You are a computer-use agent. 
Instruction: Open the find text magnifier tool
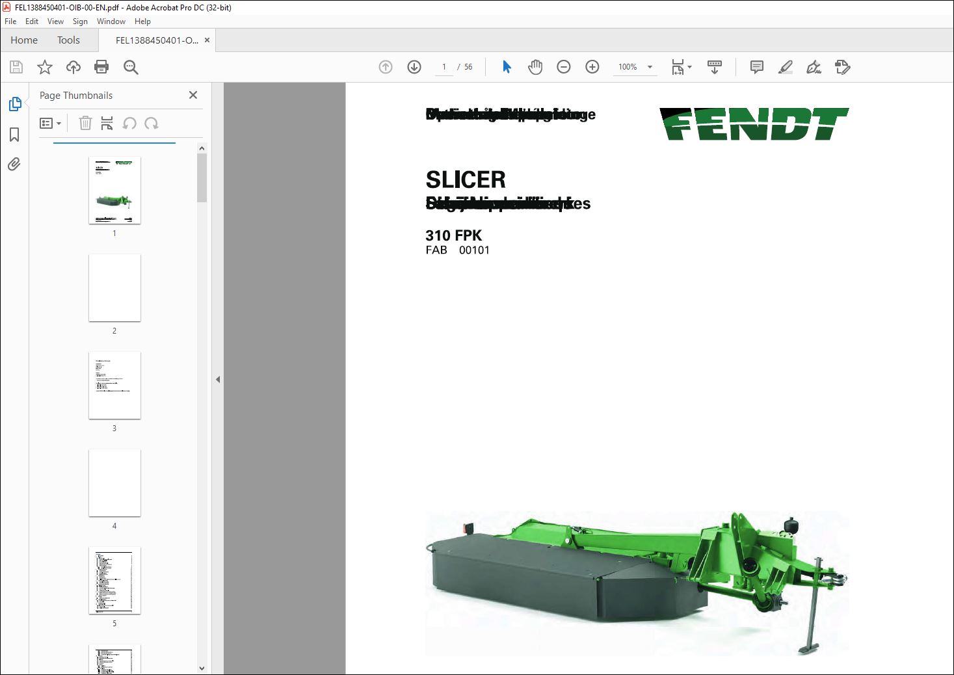131,67
